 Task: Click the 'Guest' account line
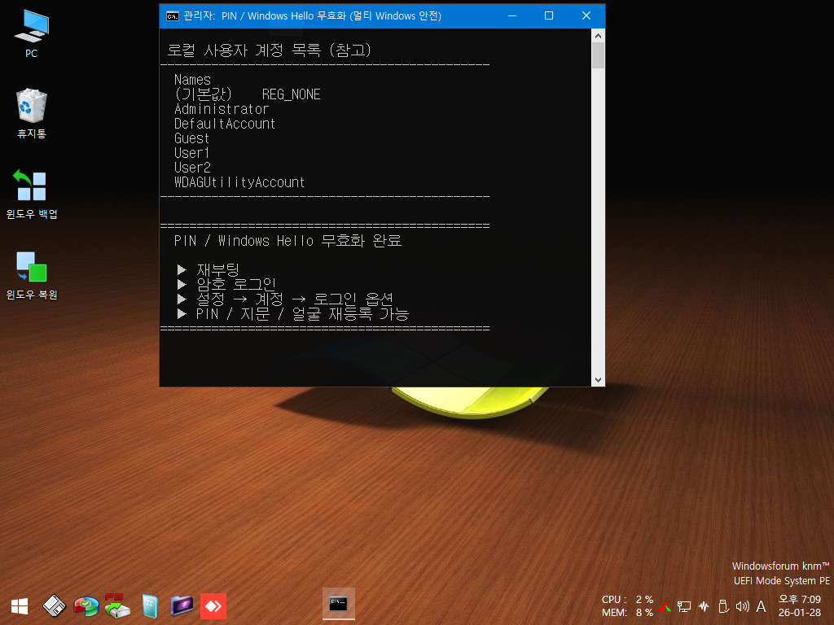[191, 138]
